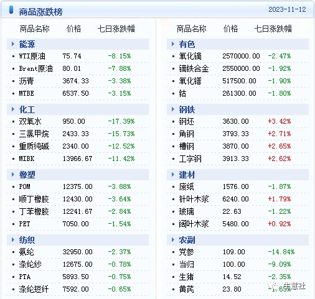Open the 涤纶纱 commodity entry
The width and height of the screenshot is (315, 299).
30,264
